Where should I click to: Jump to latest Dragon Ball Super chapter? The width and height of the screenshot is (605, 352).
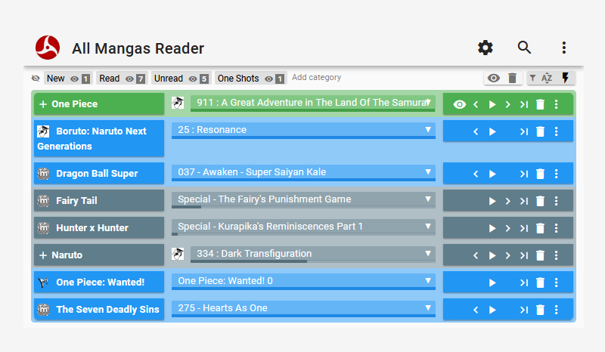click(x=523, y=174)
